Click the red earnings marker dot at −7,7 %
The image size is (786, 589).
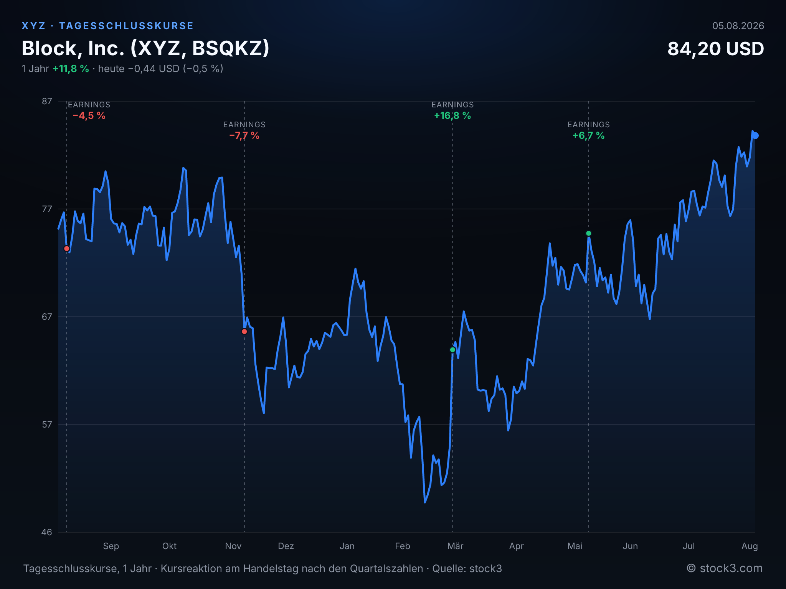click(244, 331)
